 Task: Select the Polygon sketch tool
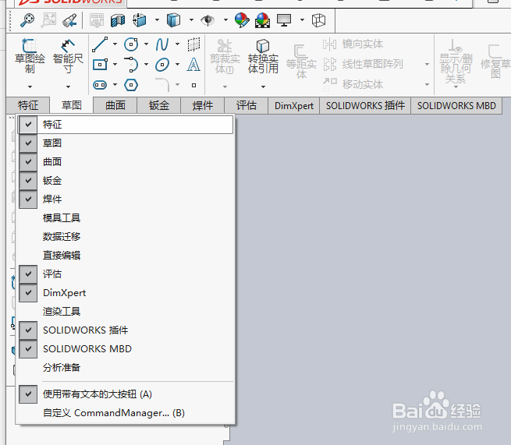pos(131,85)
